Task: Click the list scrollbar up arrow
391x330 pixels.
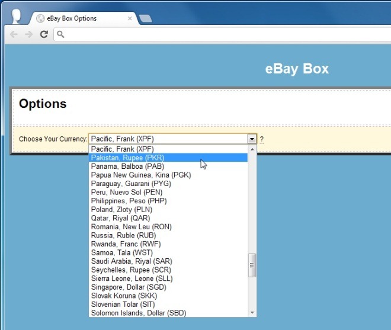Action: tap(252, 149)
